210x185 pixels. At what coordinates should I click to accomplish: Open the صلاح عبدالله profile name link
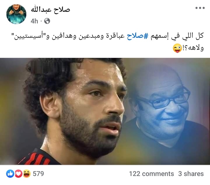tap(50, 10)
